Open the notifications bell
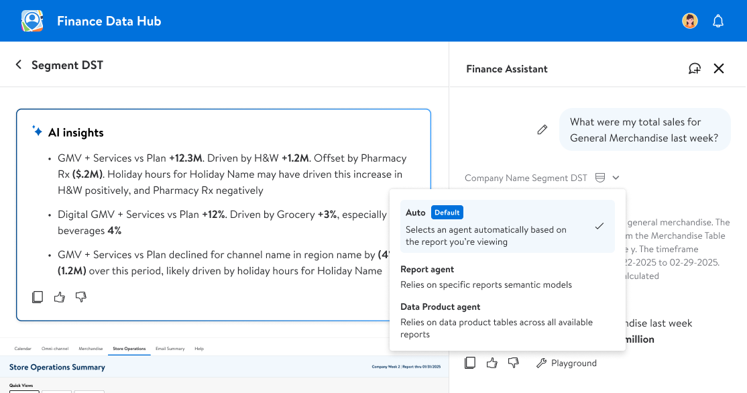 (718, 21)
